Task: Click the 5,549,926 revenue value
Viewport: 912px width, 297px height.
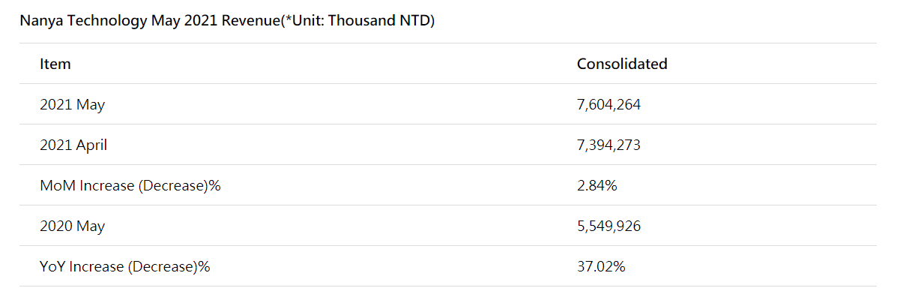Action: point(608,226)
